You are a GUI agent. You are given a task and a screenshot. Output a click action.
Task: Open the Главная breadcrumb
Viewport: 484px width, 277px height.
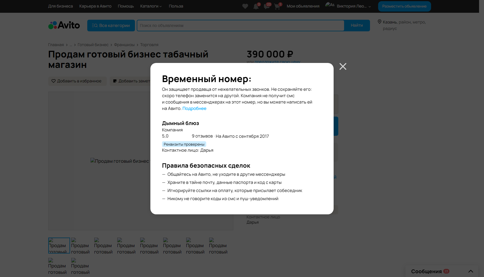coord(56,45)
